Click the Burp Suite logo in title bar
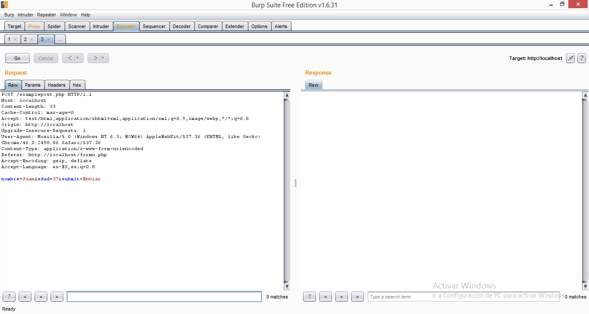This screenshot has width=589, height=314. [4, 5]
